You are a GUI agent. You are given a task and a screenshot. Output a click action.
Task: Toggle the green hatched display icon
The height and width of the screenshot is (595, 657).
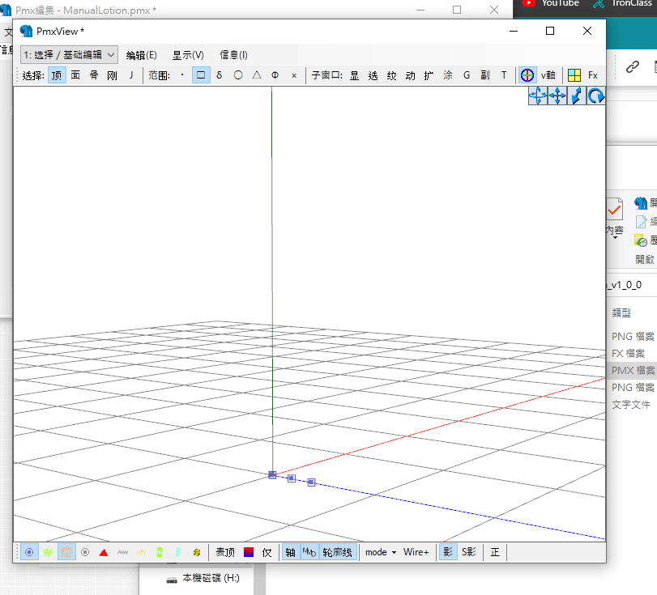tap(48, 552)
